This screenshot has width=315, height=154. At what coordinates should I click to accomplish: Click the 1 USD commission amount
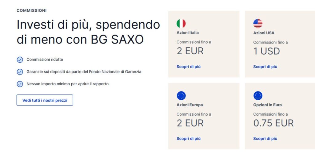click(266, 51)
